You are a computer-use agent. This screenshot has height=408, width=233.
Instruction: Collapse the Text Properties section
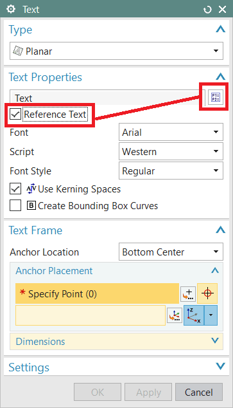click(x=220, y=77)
